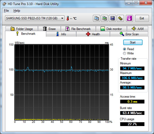Image resolution: width=154 pixels, height=134 pixels.
Task: Open the File Benchmark tab
Action: [78, 29]
